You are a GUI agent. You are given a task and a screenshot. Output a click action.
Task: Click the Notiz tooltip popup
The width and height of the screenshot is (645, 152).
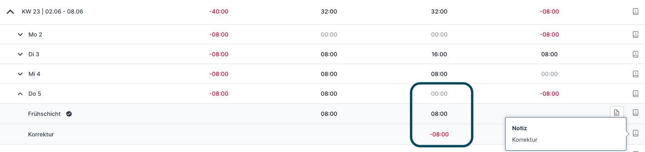click(x=565, y=134)
